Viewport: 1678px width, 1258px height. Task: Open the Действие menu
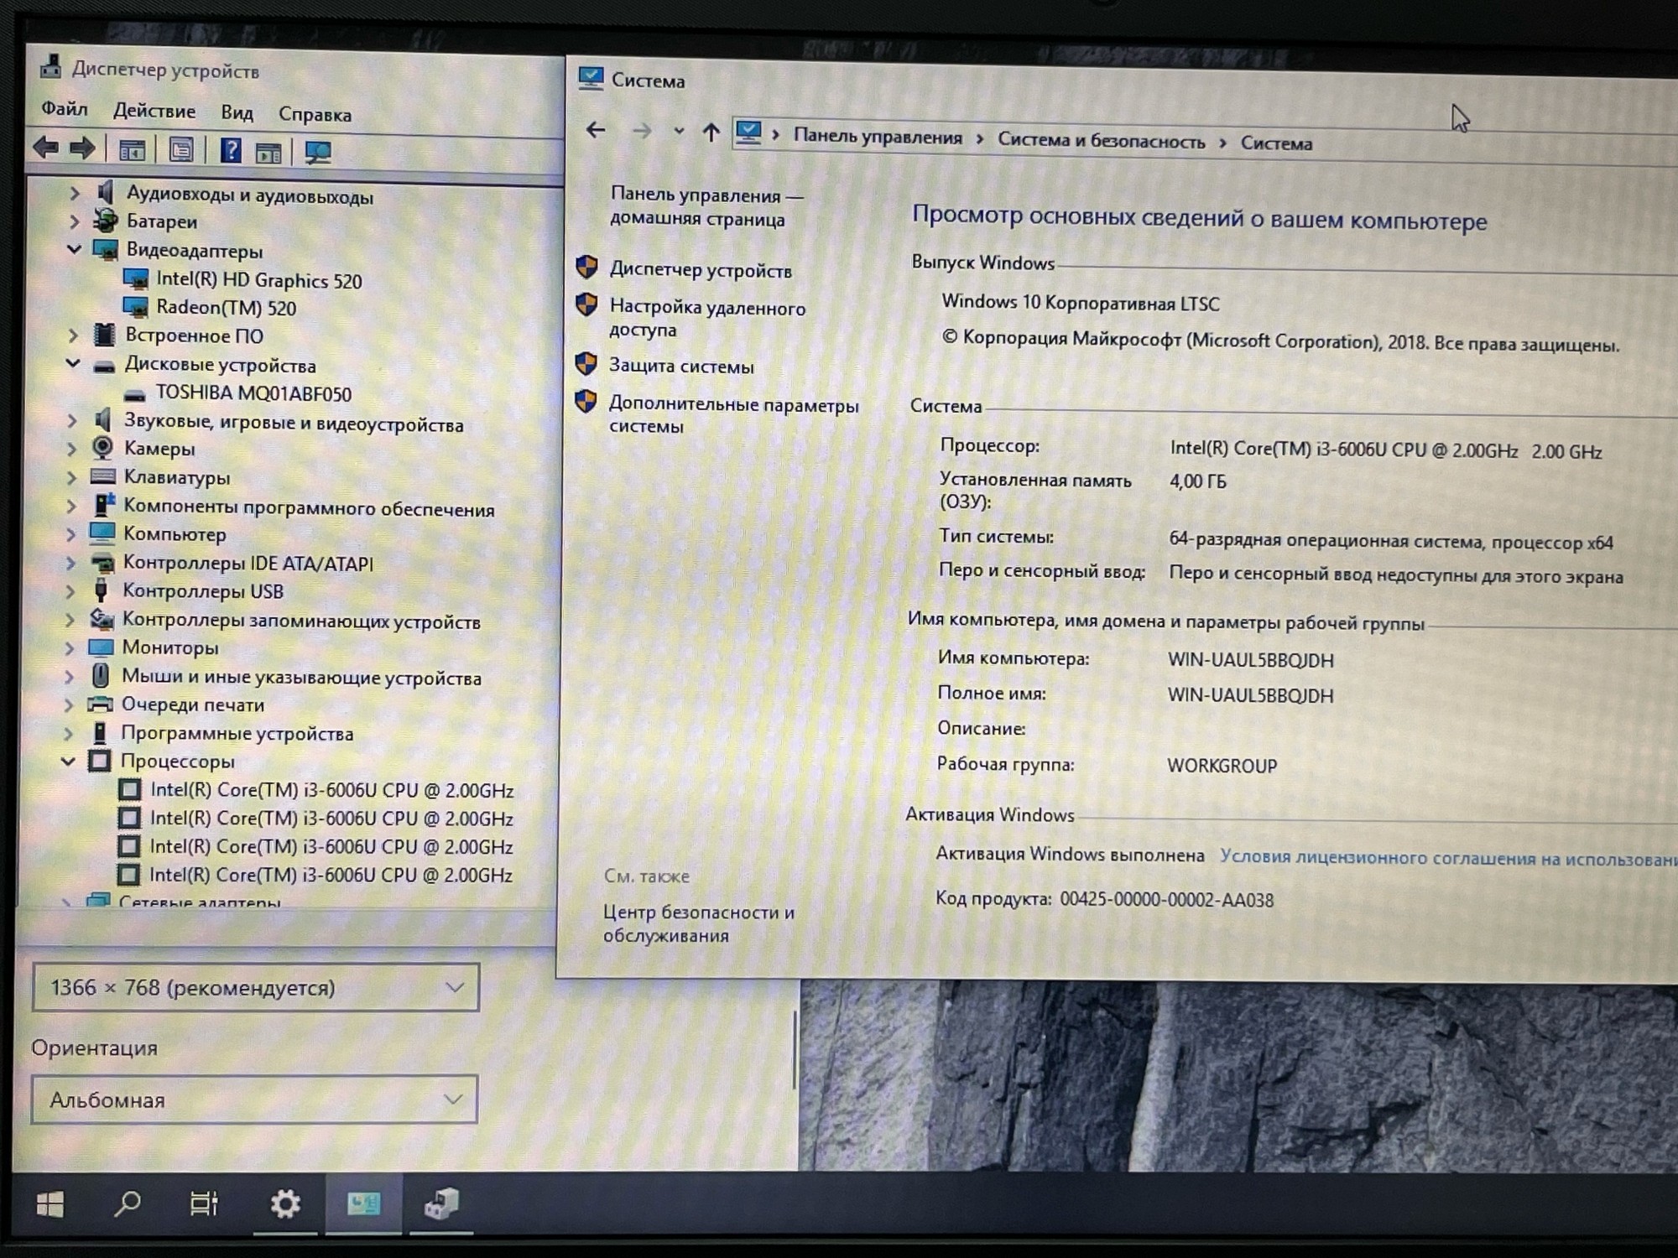click(154, 111)
